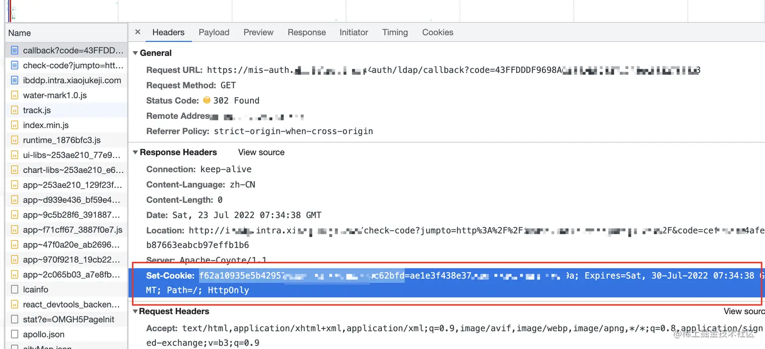Click the script icon of index.min.js

click(14, 125)
